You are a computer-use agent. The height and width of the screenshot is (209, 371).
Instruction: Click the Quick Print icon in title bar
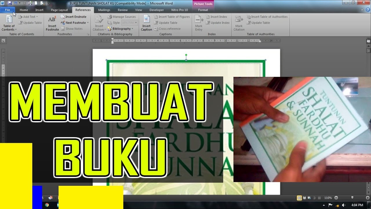[30, 3]
